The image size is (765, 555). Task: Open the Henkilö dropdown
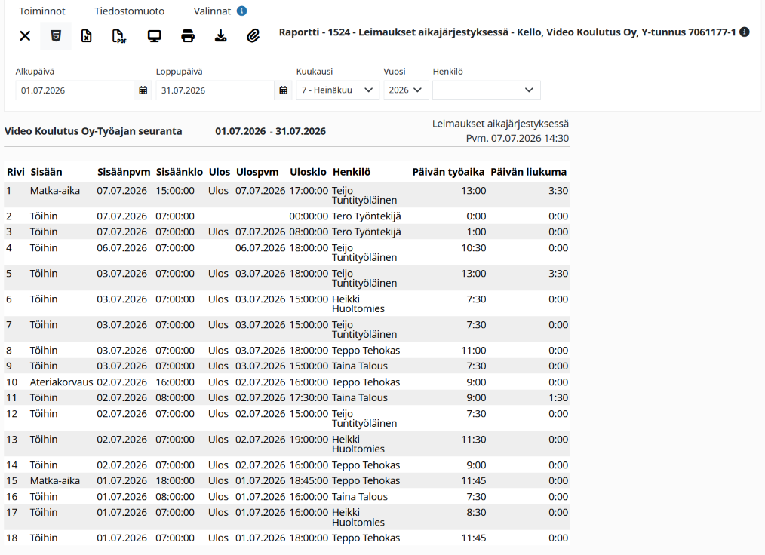pos(487,90)
